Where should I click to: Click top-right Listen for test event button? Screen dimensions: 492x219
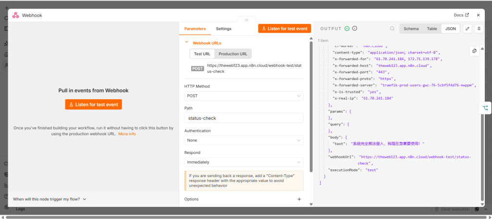pos(284,28)
